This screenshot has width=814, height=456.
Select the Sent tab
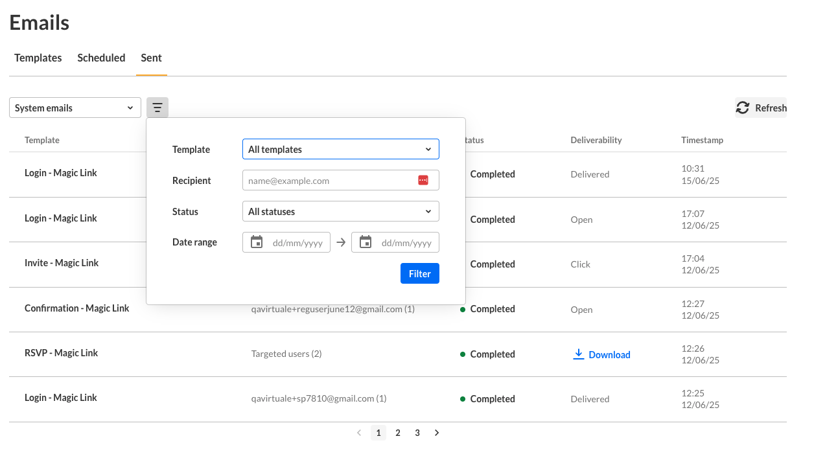[152, 58]
